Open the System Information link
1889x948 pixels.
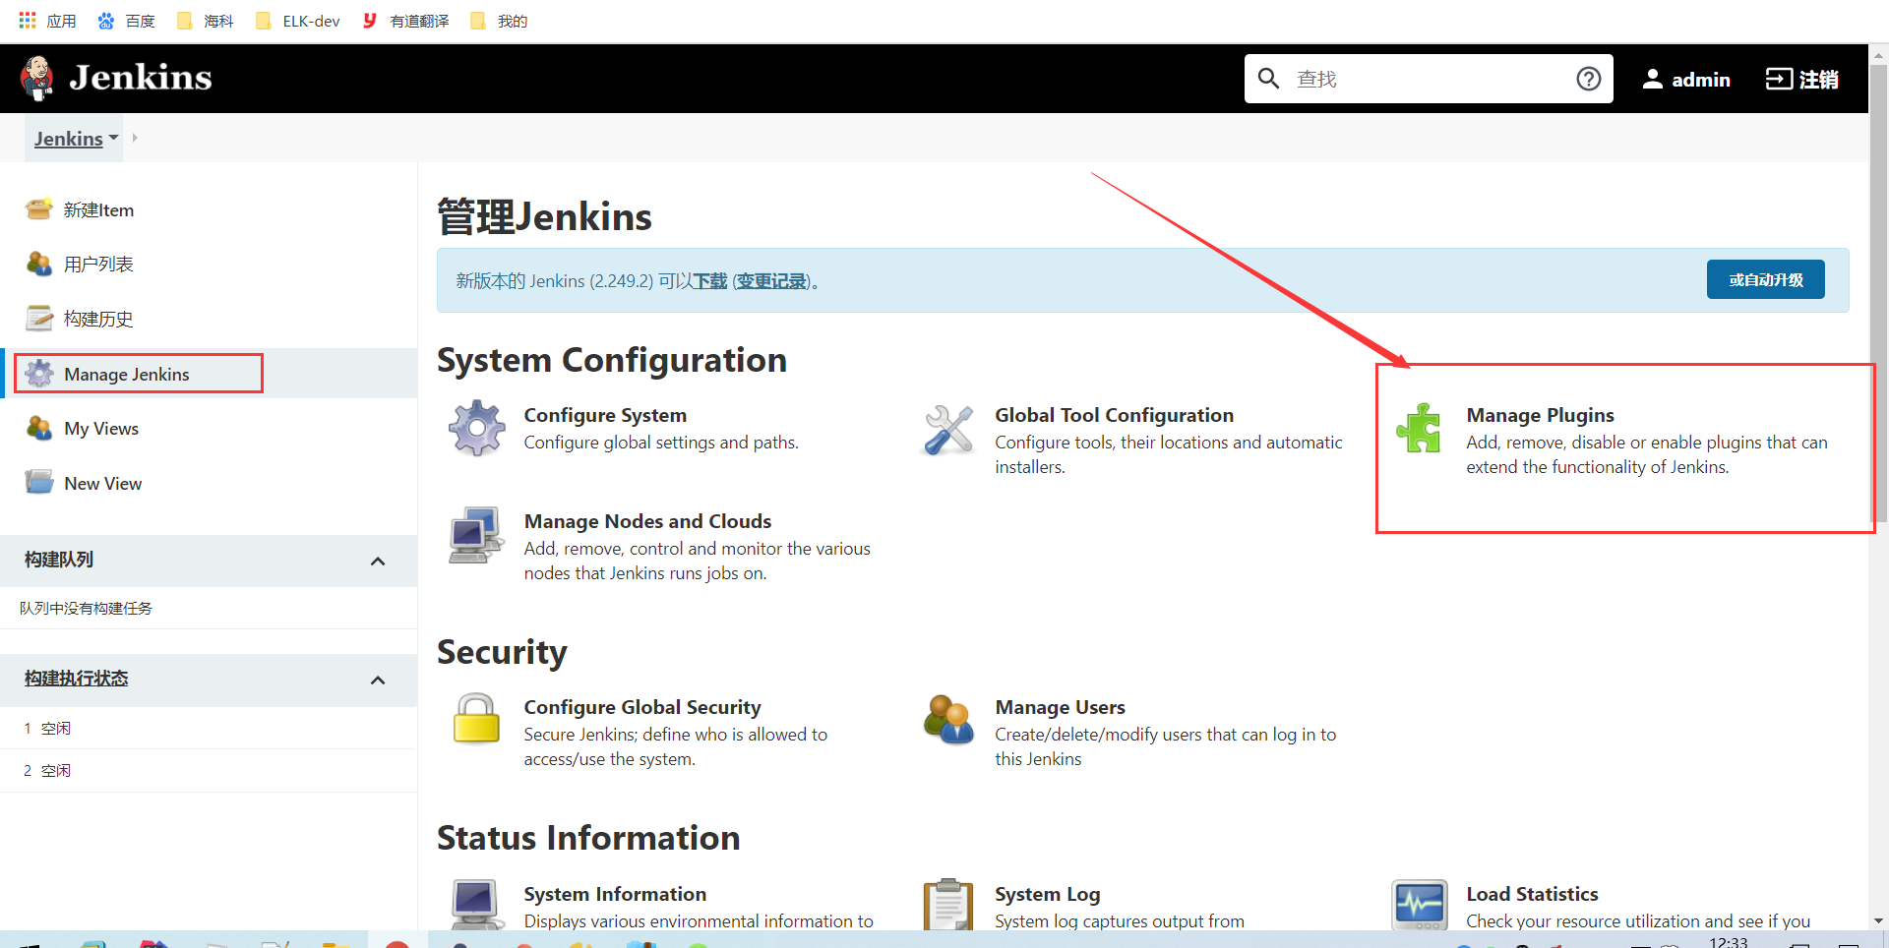tap(615, 894)
